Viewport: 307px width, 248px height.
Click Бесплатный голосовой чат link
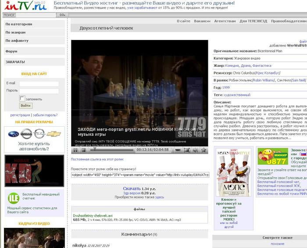(278, 182)
